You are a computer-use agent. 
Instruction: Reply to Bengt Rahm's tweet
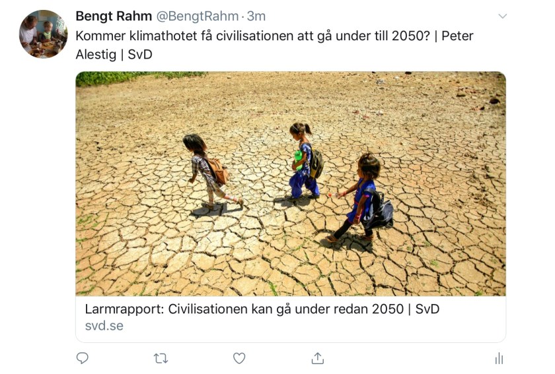point(83,358)
